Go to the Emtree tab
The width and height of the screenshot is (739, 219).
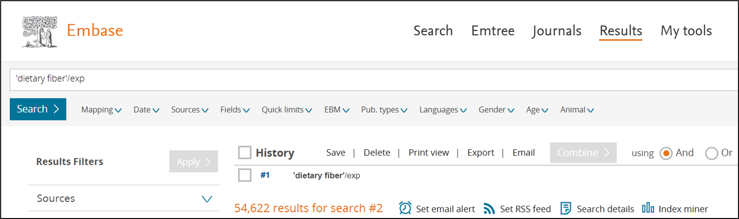click(x=493, y=31)
